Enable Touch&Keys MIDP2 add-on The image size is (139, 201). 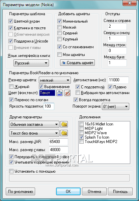pos(81,142)
